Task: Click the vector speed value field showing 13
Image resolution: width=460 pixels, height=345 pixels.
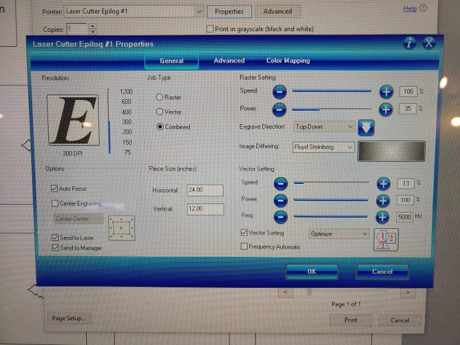Action: [x=406, y=183]
